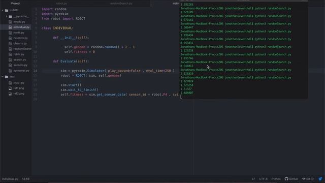Switch to the randomSearch.py editor tab
Viewport: 325px width, 183px height.
click(x=121, y=4)
